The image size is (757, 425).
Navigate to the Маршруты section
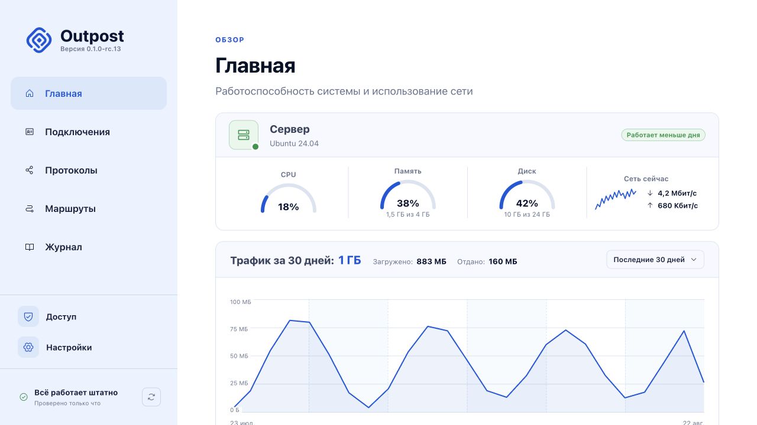[89, 208]
